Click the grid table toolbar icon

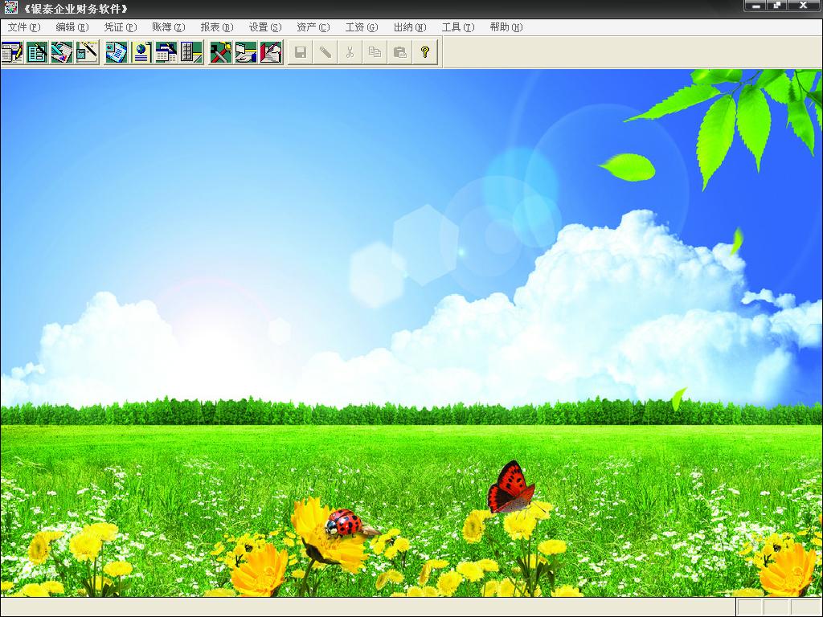pyautogui.click(x=191, y=53)
